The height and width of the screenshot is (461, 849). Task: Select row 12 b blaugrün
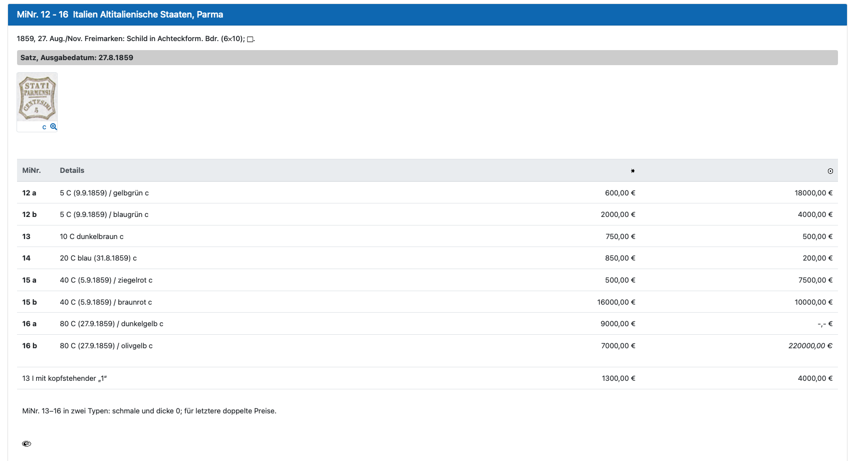(x=104, y=214)
